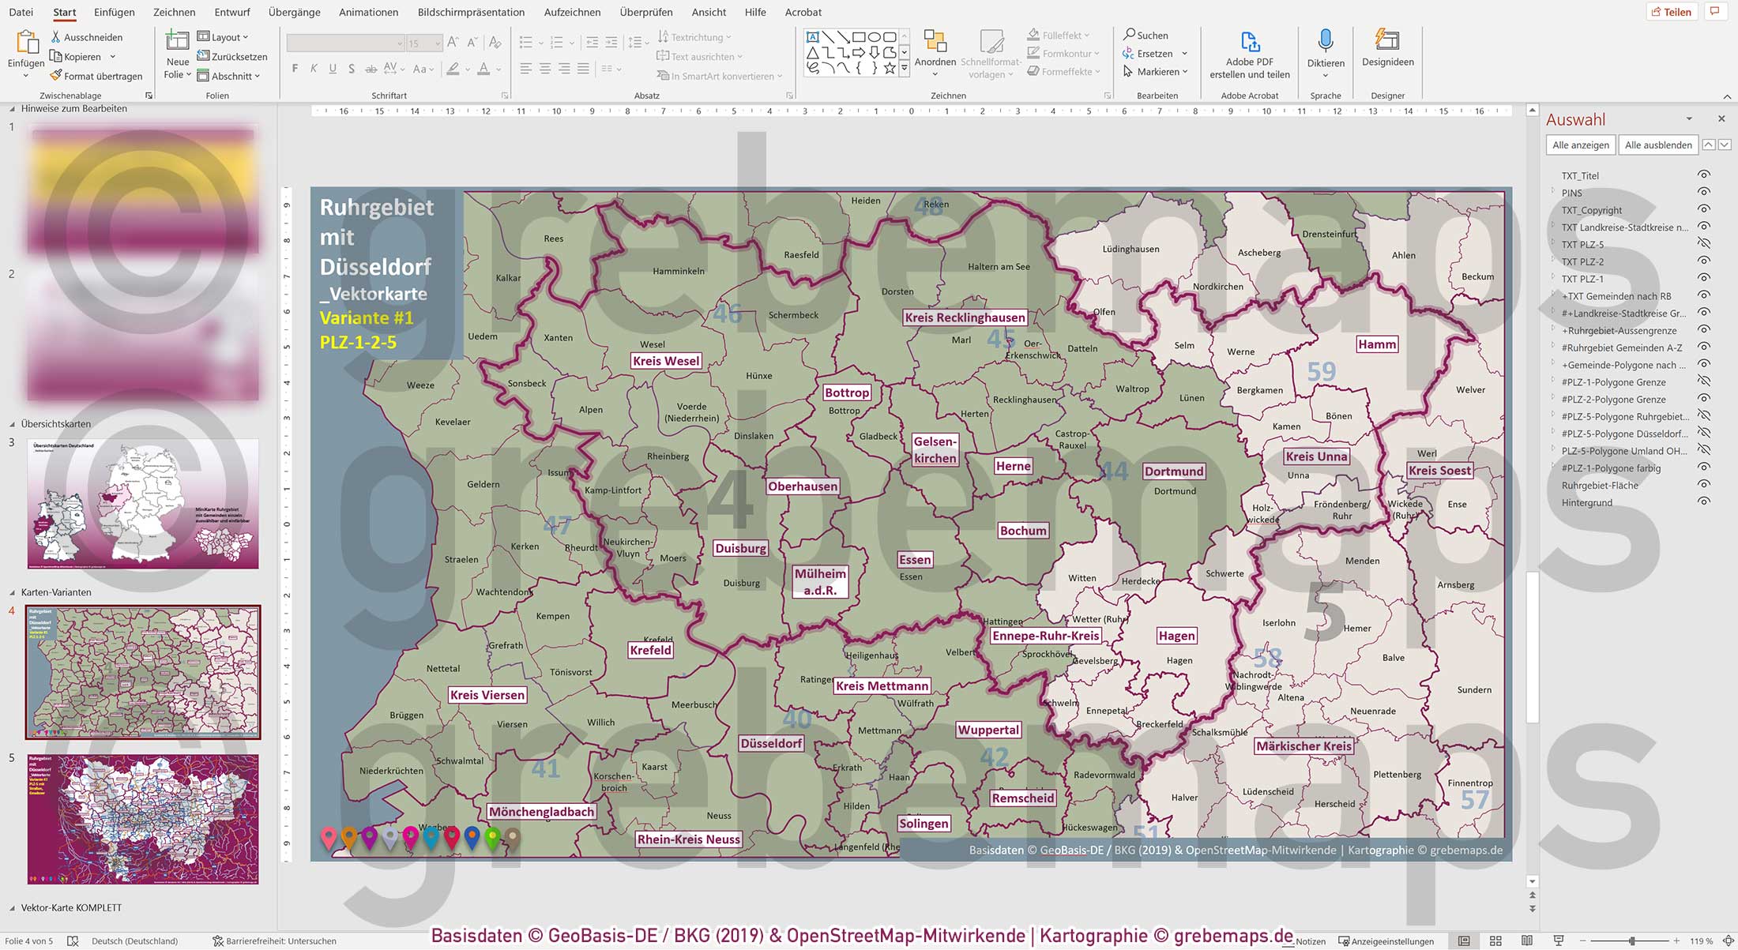Viewport: 1738px width, 950px height.
Task: Click the Designideen lightbulb icon
Action: pos(1387,38)
